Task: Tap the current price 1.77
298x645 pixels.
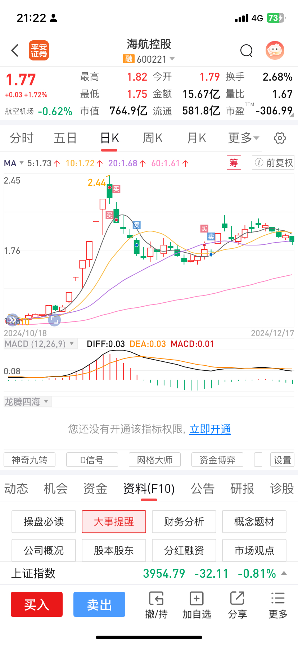Action: [x=21, y=80]
